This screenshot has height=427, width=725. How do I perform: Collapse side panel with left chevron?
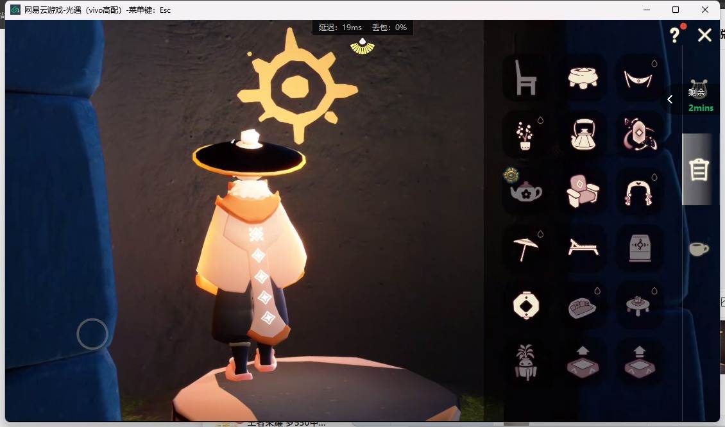670,99
